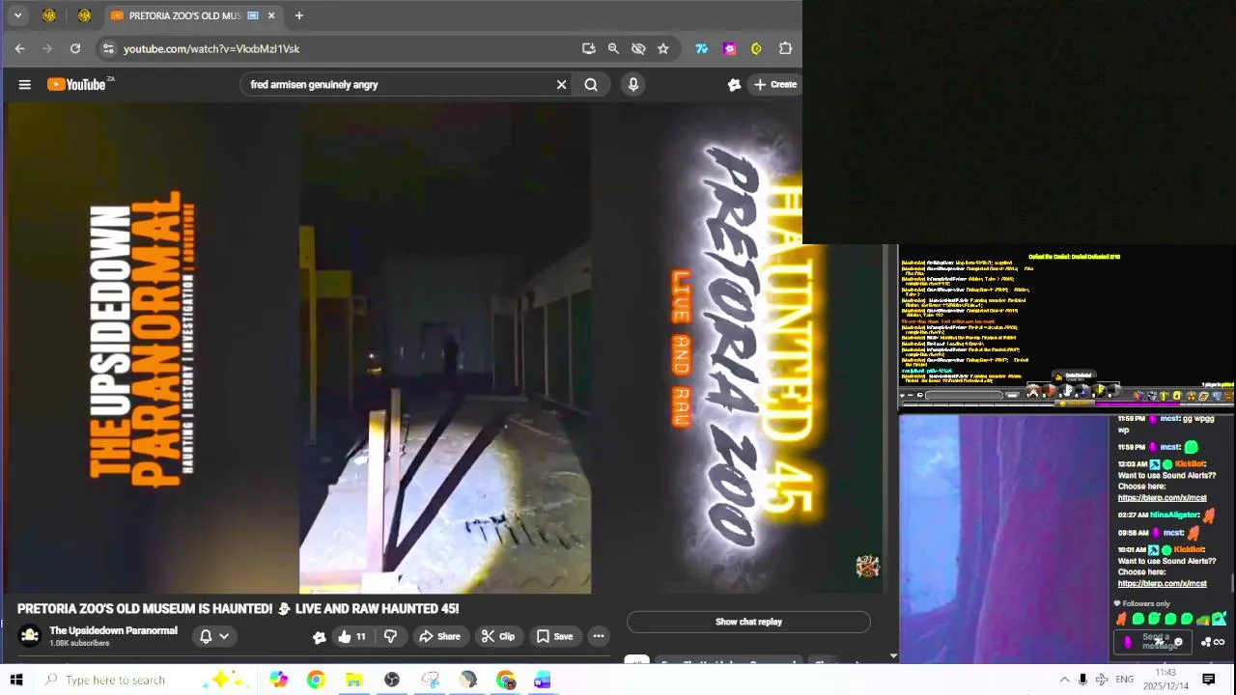
Task: Switch to the second pinned browser tab
Action: pos(84,15)
